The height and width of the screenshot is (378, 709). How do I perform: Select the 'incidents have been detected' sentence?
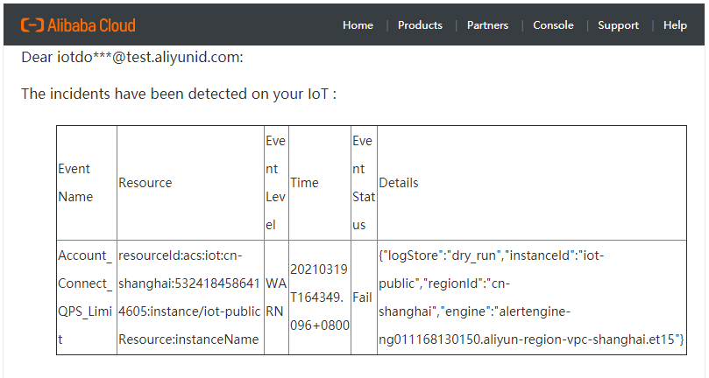[x=179, y=94]
